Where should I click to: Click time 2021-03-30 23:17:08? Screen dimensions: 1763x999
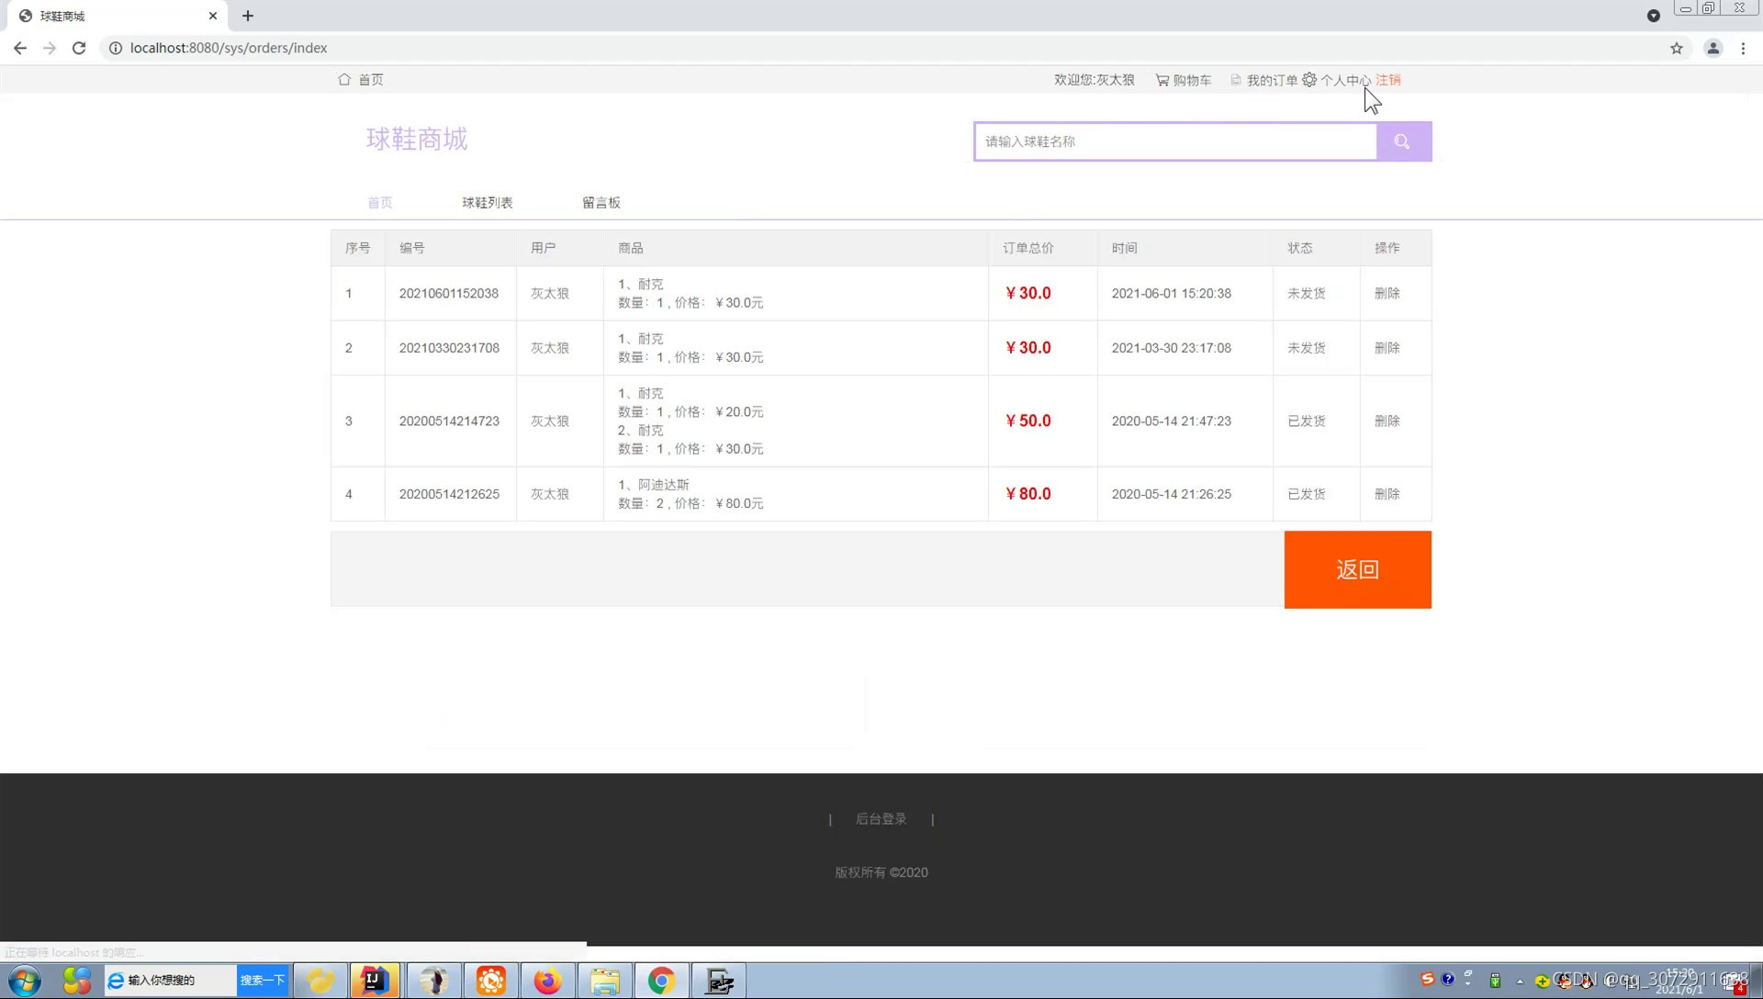(1172, 348)
